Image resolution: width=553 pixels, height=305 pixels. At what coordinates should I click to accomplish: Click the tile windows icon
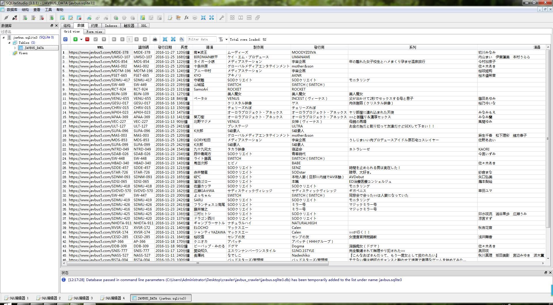pyautogui.click(x=232, y=18)
